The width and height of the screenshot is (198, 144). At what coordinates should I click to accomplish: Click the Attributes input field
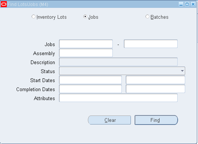pyautogui.click(x=118, y=98)
